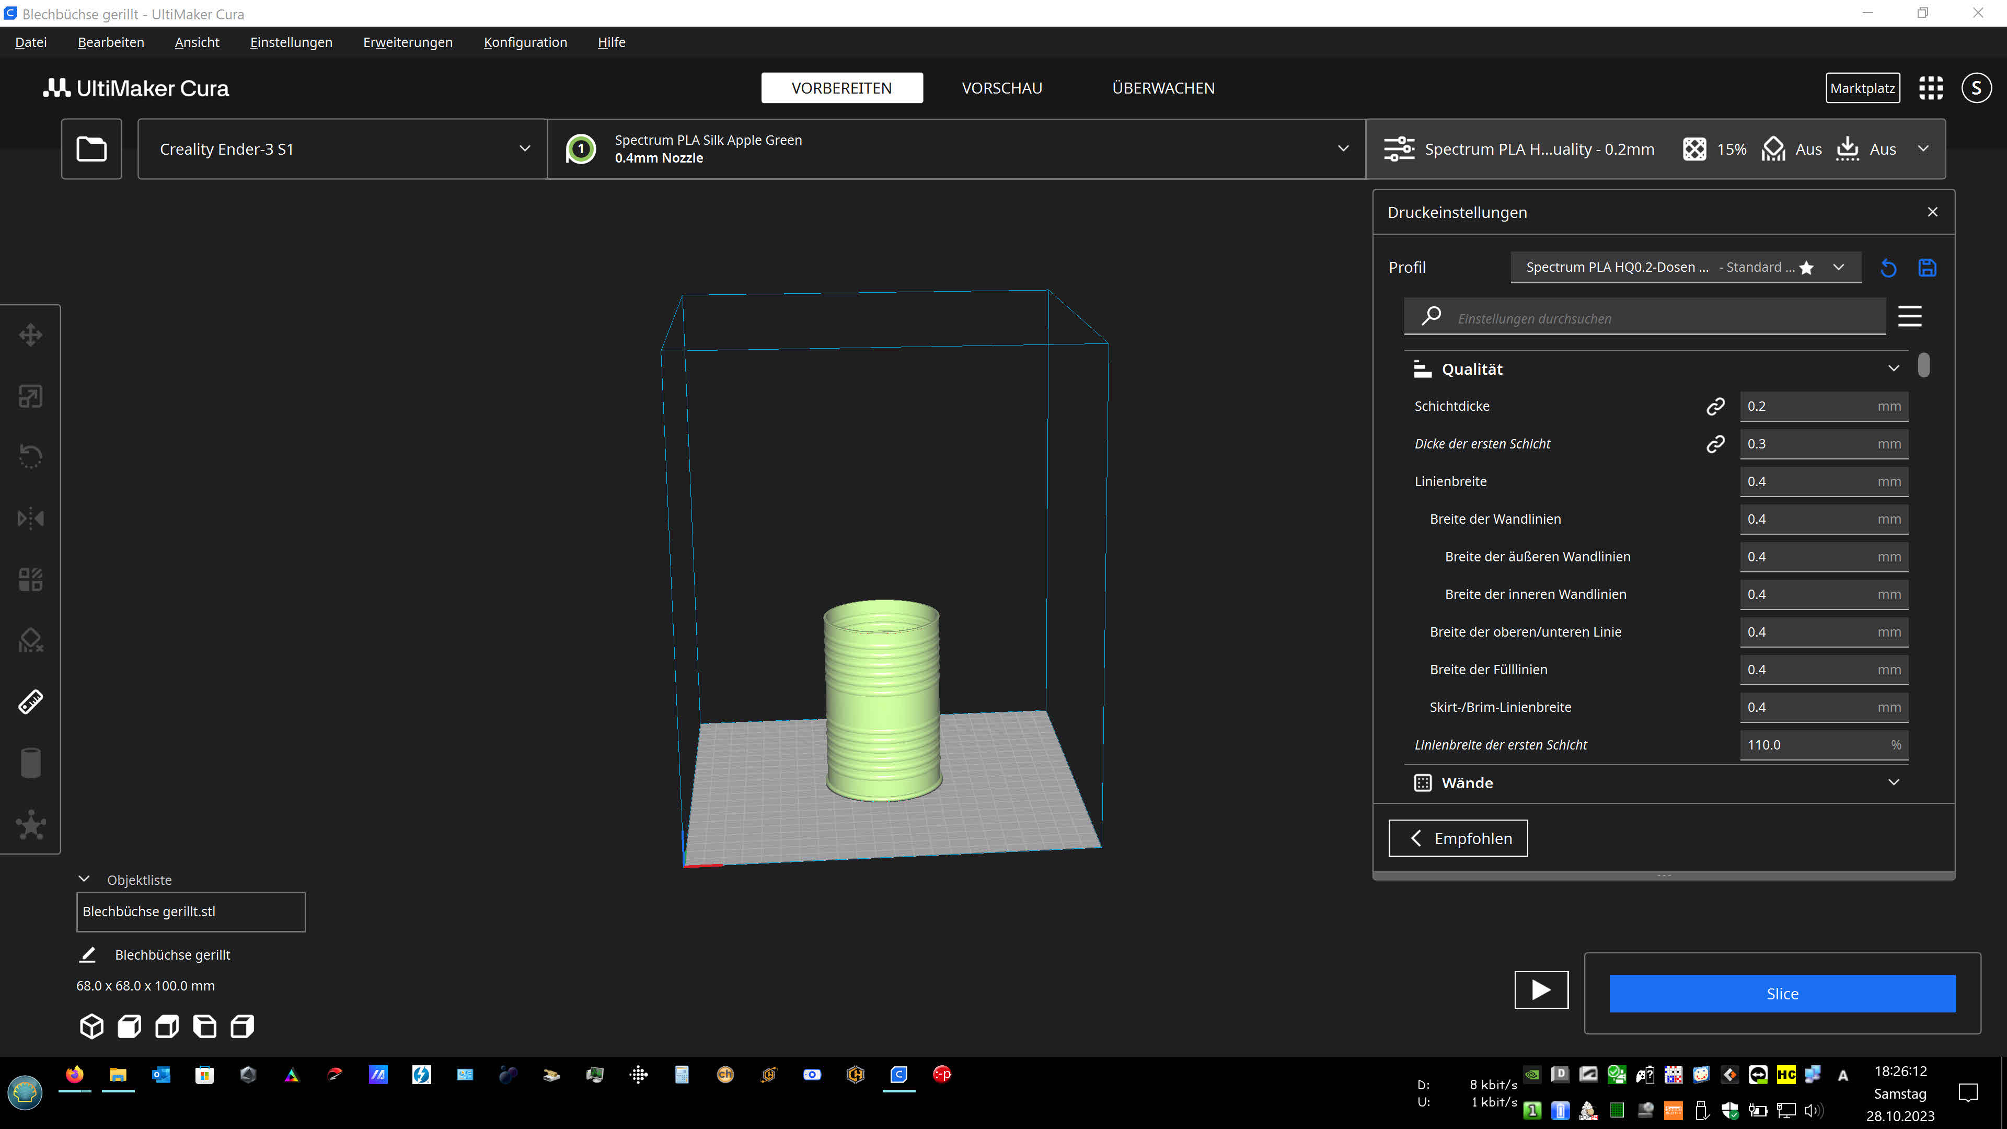Select the Move tool in left toolbar
This screenshot has width=2007, height=1129.
[x=30, y=335]
